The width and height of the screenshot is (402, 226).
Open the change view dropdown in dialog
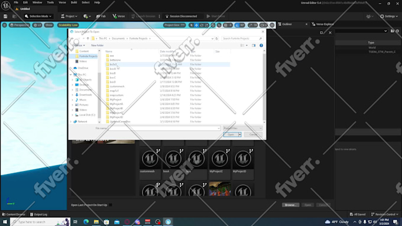pyautogui.click(x=247, y=45)
